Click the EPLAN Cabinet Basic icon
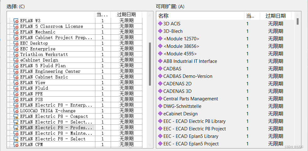This screenshot has height=151, width=308. pyautogui.click(x=16, y=77)
